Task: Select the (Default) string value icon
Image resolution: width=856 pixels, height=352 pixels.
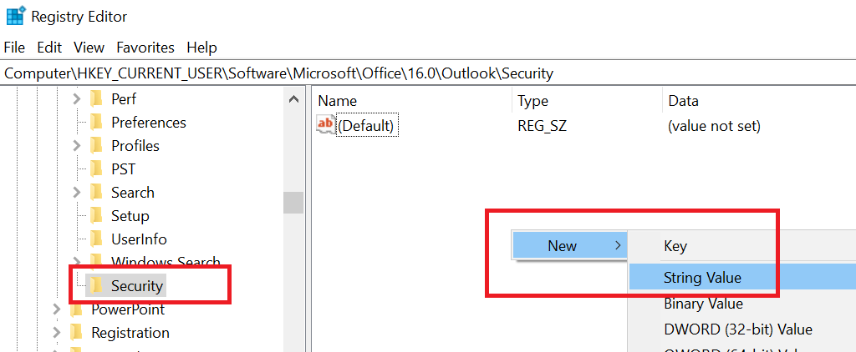Action: tap(325, 126)
